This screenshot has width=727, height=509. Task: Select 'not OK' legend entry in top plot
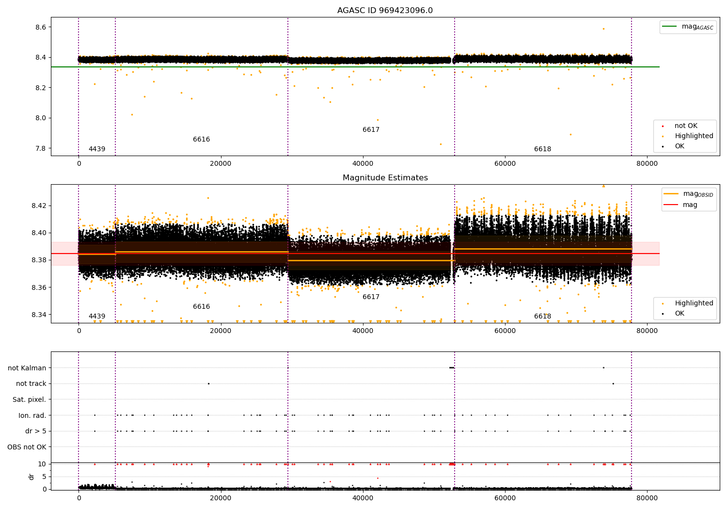coord(686,126)
